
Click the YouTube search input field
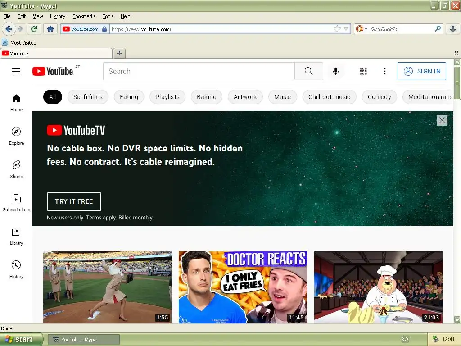click(199, 71)
